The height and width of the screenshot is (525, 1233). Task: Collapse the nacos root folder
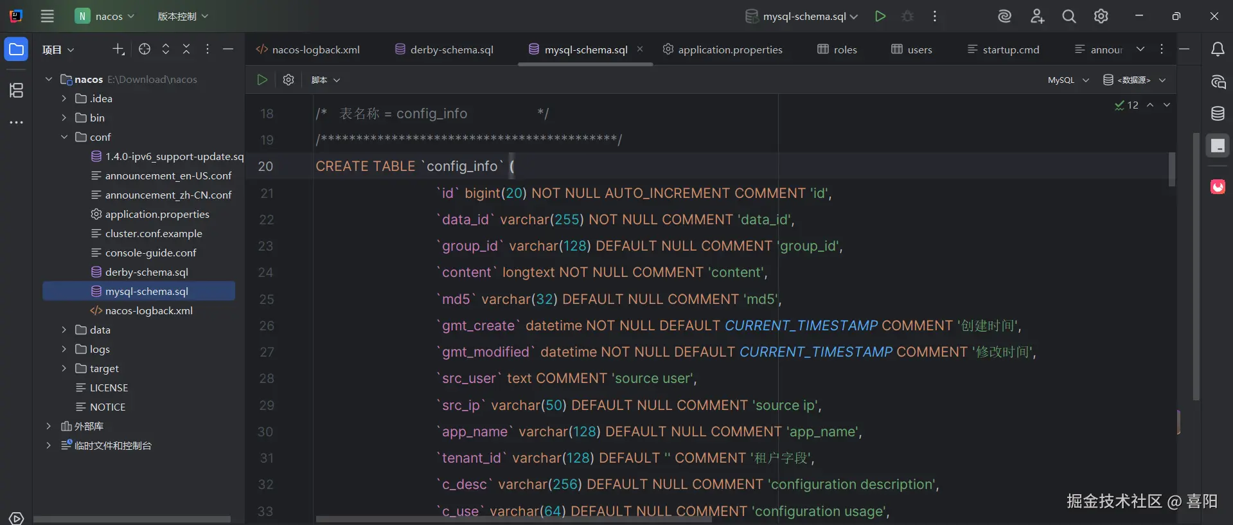tap(48, 79)
